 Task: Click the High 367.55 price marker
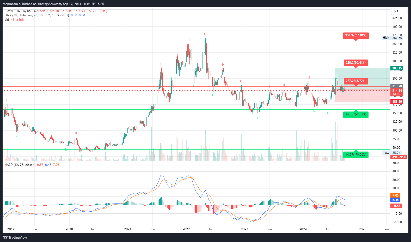(x=392, y=38)
